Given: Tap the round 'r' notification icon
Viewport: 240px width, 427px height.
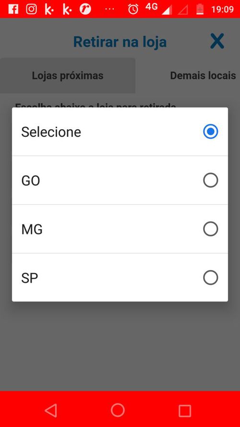Looking at the screenshot, I should (85, 9).
